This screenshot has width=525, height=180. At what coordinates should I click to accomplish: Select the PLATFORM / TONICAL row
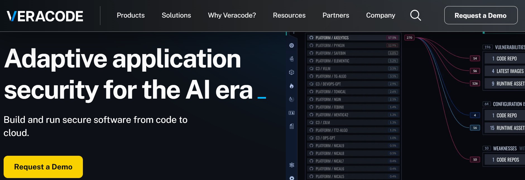click(354, 92)
